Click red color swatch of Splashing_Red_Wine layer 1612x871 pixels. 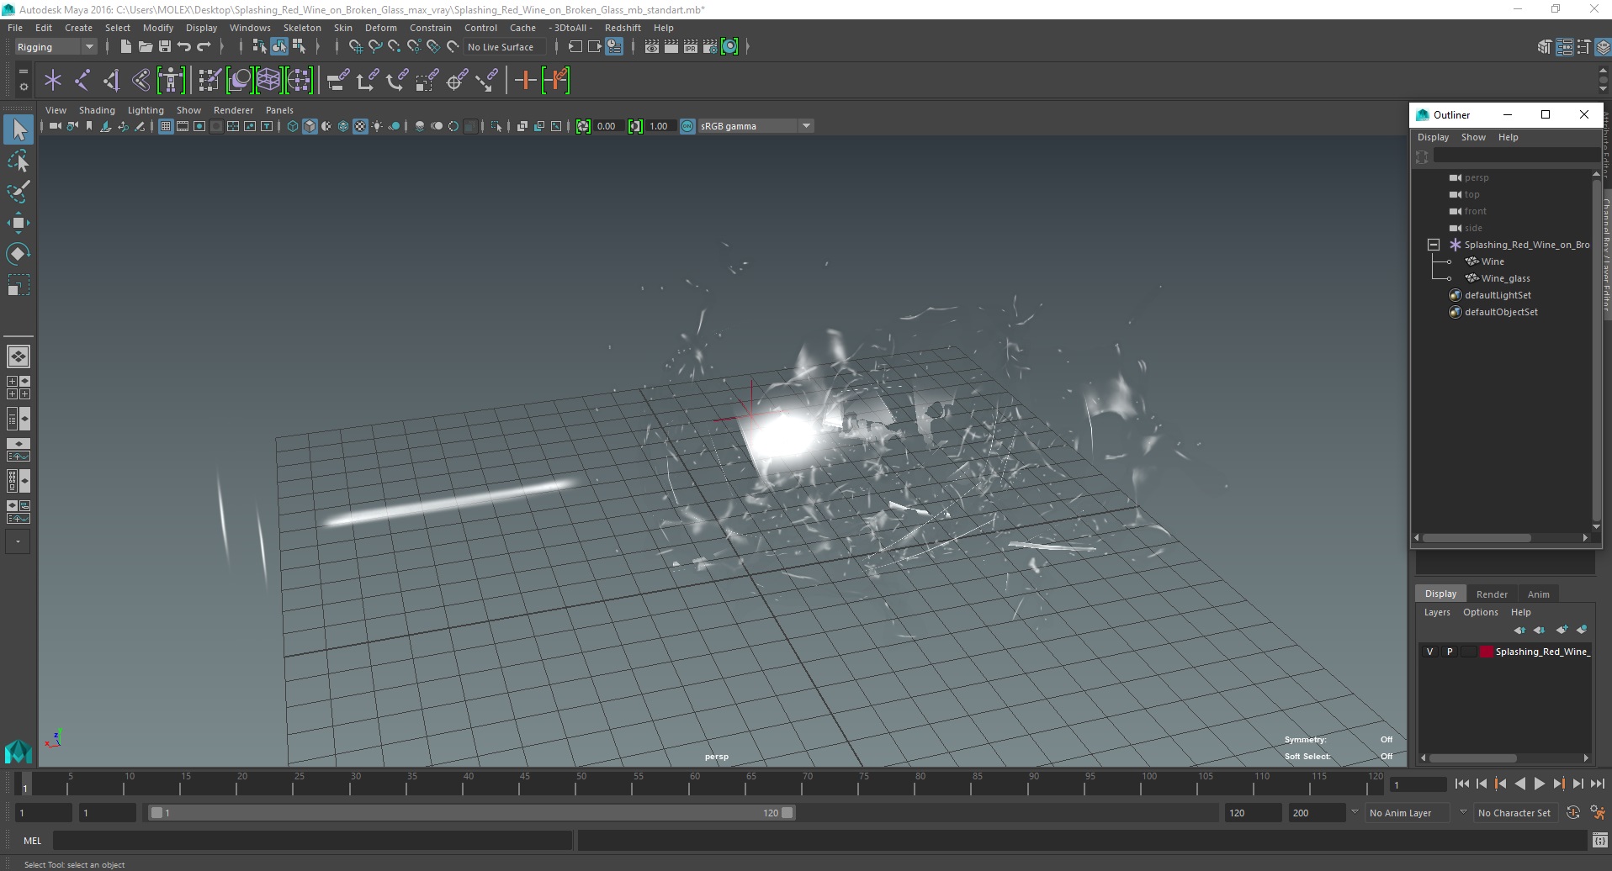pos(1487,652)
